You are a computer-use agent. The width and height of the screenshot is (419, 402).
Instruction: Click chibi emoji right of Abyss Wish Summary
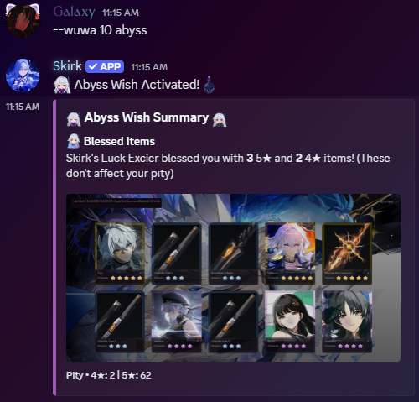pos(220,120)
